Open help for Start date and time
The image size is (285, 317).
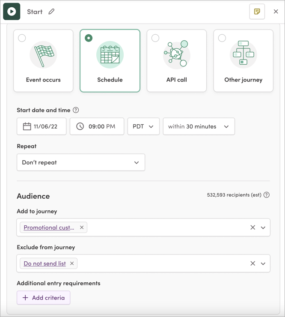point(76,110)
